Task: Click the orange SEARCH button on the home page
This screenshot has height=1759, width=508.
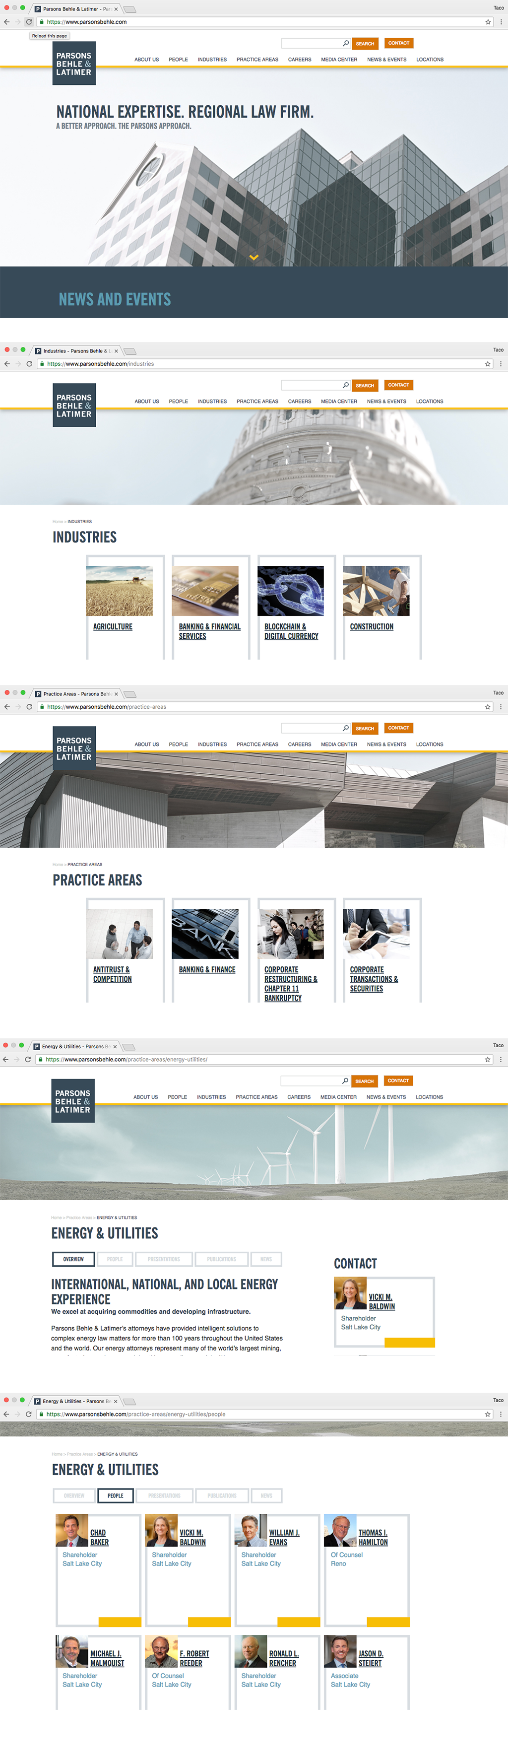Action: 365,43
